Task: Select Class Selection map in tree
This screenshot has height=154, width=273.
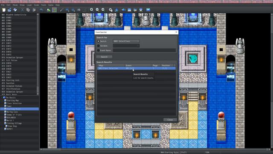Action: 14,104
